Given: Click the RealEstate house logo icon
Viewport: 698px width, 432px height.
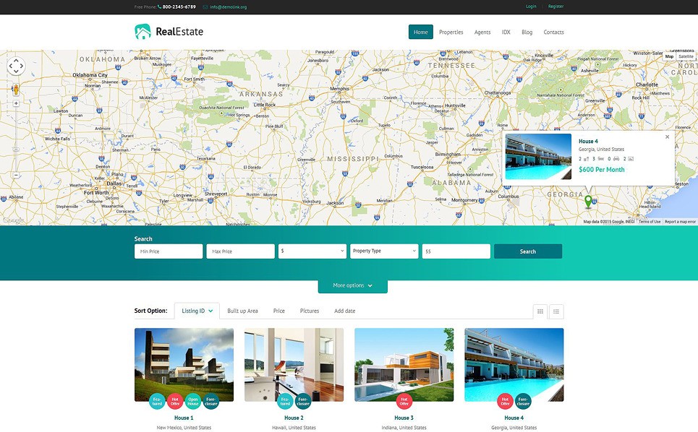Looking at the screenshot, I should click(x=143, y=32).
